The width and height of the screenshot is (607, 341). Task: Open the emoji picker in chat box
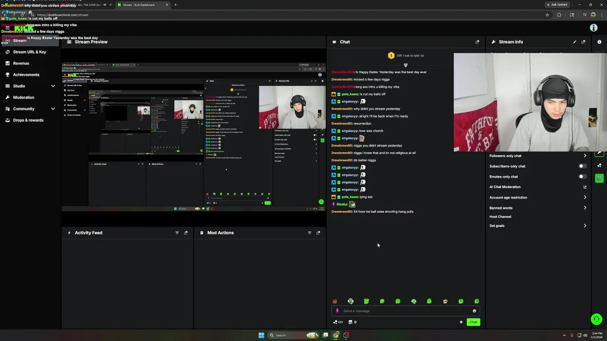click(x=474, y=311)
